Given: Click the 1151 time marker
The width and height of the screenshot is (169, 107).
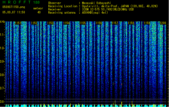Looking at the screenshot, I should (18, 23).
